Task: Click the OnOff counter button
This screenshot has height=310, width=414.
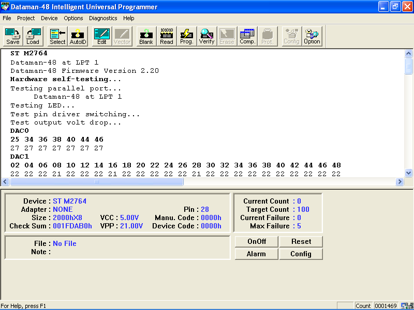Action: point(256,241)
